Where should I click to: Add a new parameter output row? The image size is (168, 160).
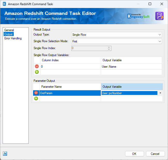point(36,98)
